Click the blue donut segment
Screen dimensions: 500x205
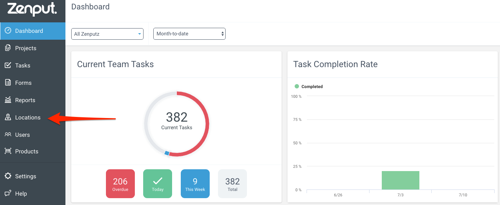[167, 153]
